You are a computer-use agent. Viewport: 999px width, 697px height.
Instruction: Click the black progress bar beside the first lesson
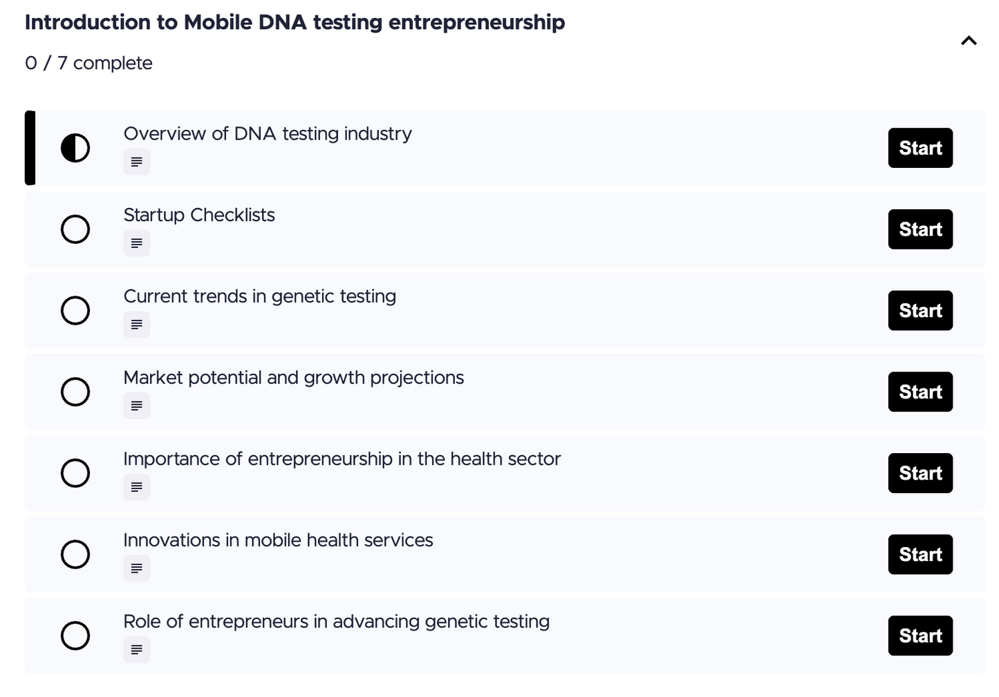29,148
